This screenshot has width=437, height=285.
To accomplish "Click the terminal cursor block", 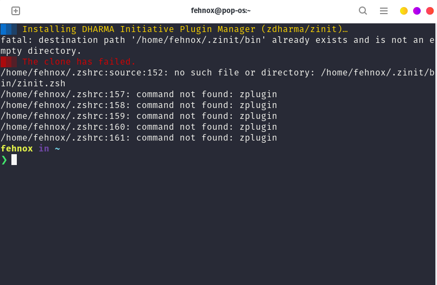I will pos(14,160).
